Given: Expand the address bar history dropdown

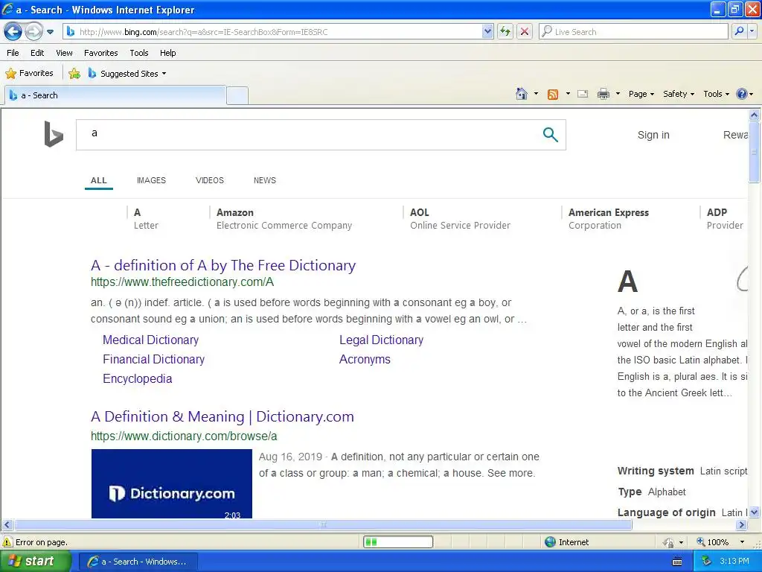Looking at the screenshot, I should pyautogui.click(x=487, y=31).
